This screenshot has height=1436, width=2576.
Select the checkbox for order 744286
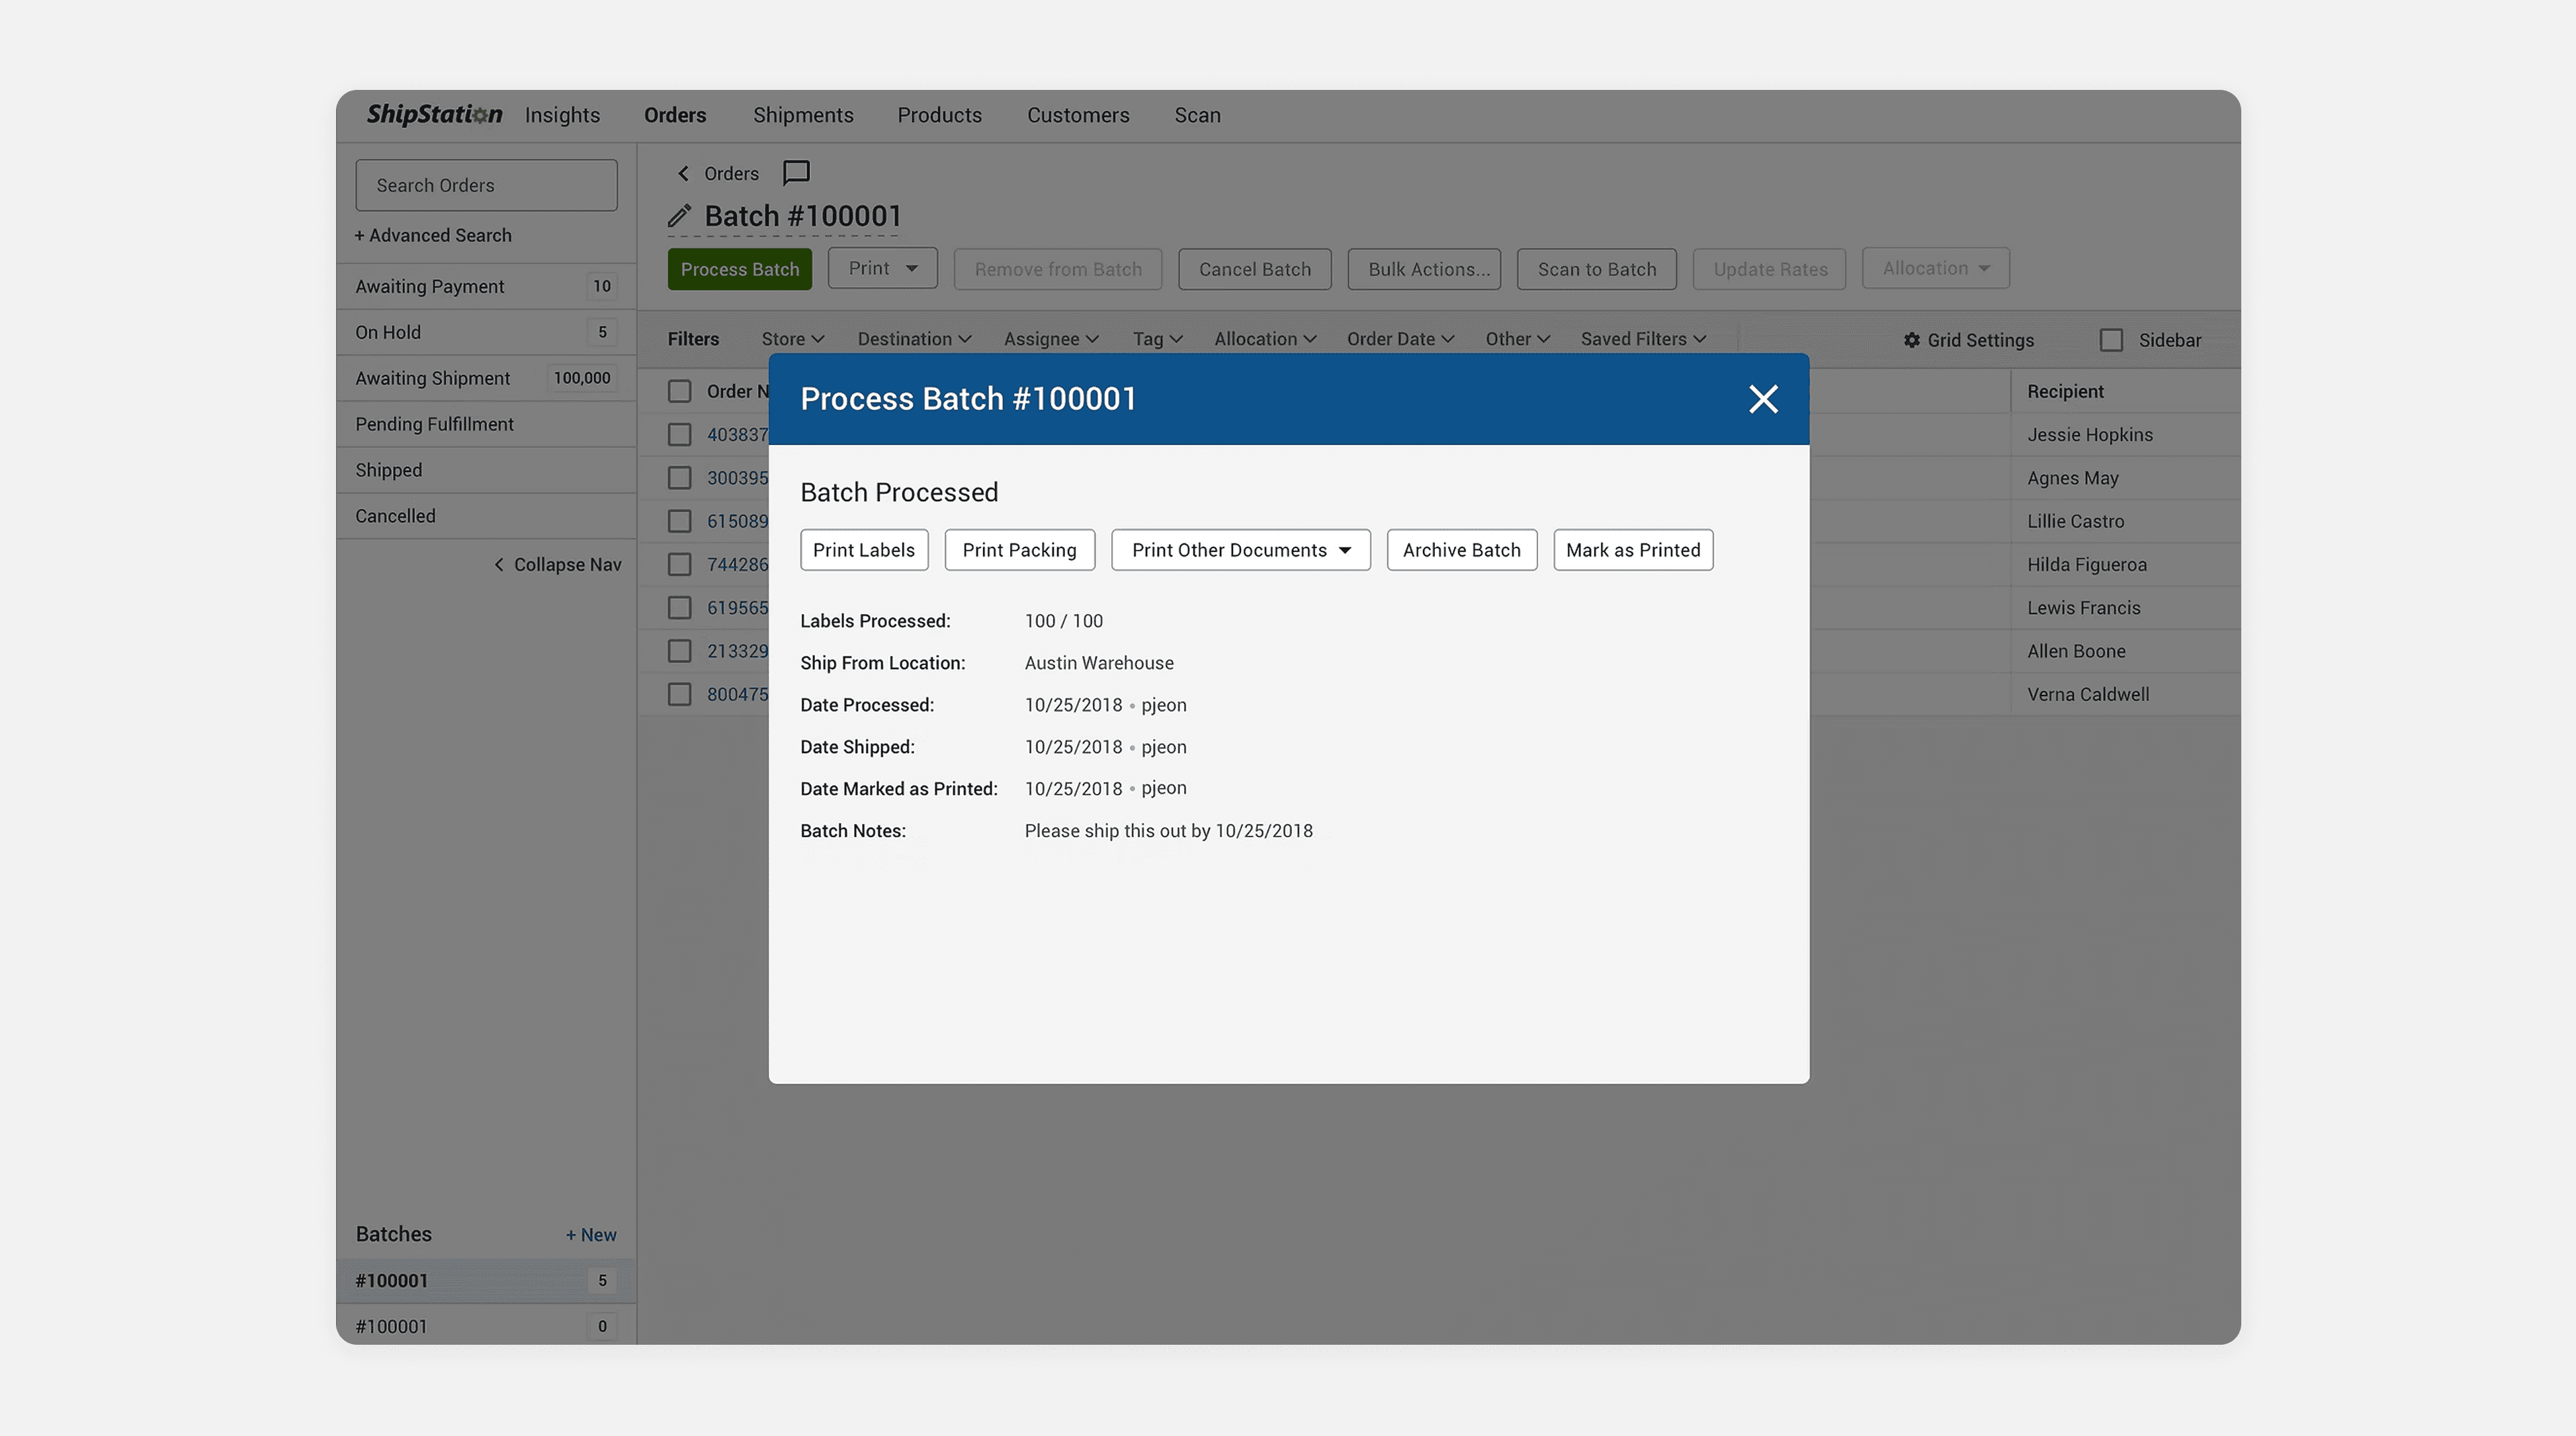coord(679,565)
